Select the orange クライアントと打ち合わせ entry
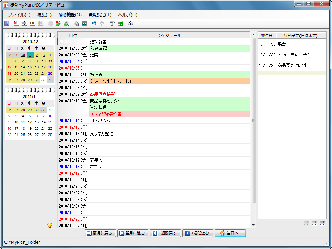This screenshot has width=332, height=249. pos(169,81)
